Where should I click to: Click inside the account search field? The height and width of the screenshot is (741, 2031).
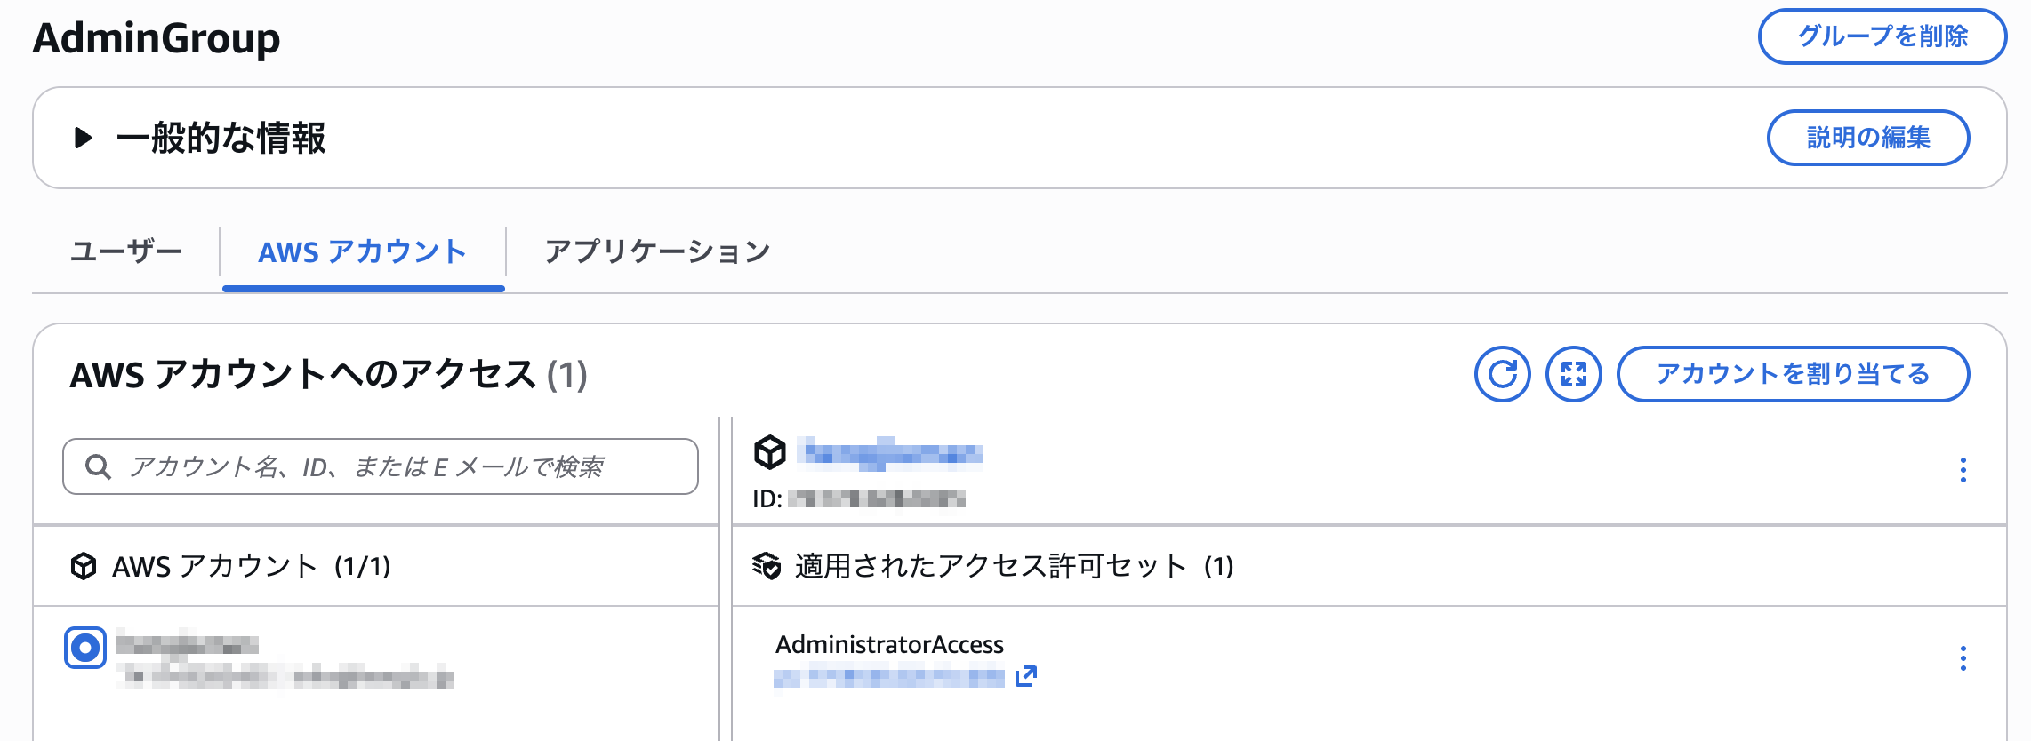pos(382,466)
